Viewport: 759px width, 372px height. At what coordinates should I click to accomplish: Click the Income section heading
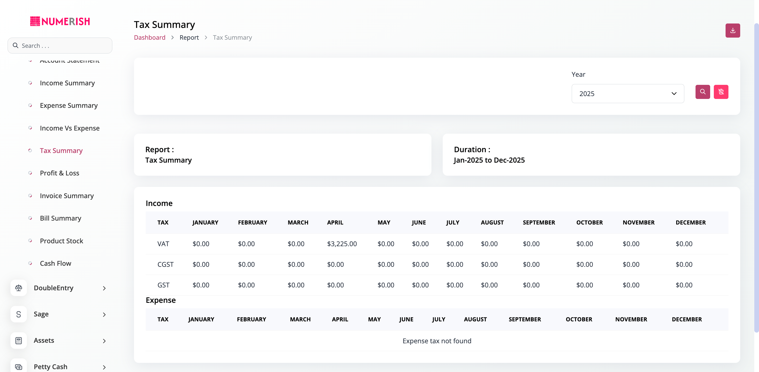pos(159,203)
